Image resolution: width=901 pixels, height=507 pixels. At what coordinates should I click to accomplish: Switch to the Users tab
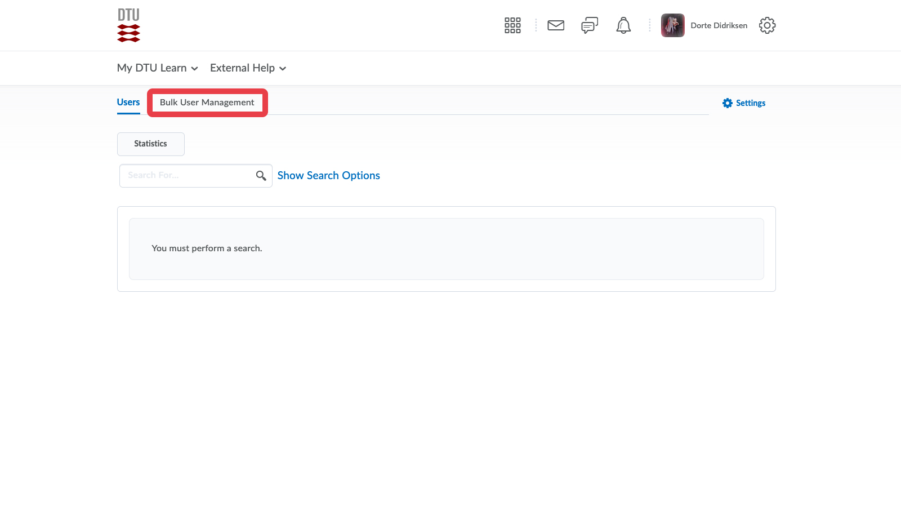click(128, 103)
